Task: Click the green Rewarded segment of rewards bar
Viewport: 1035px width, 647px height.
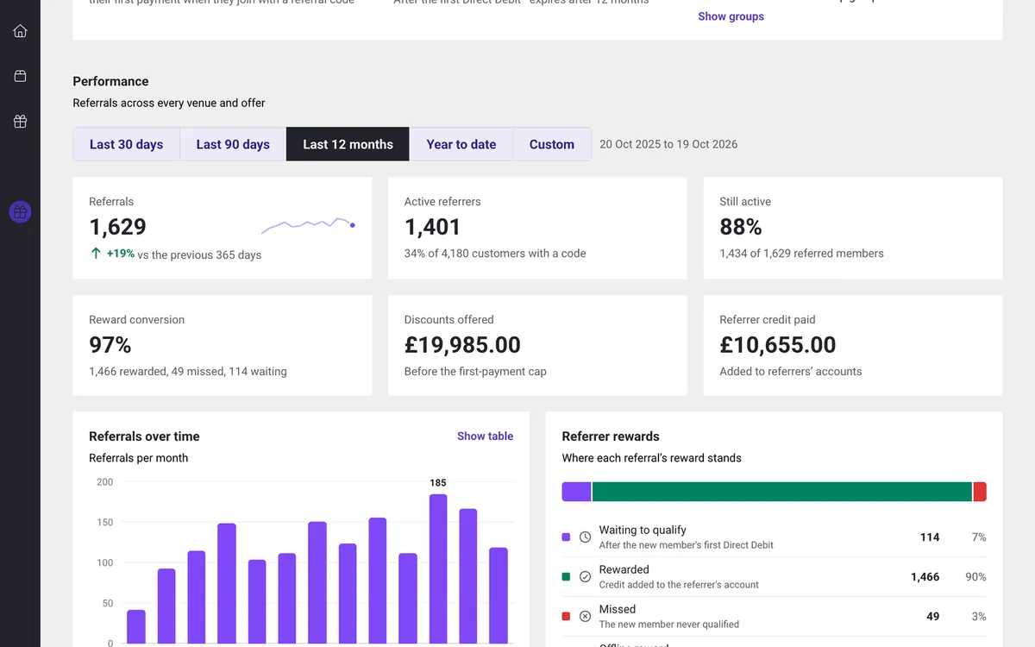Action: coord(781,492)
